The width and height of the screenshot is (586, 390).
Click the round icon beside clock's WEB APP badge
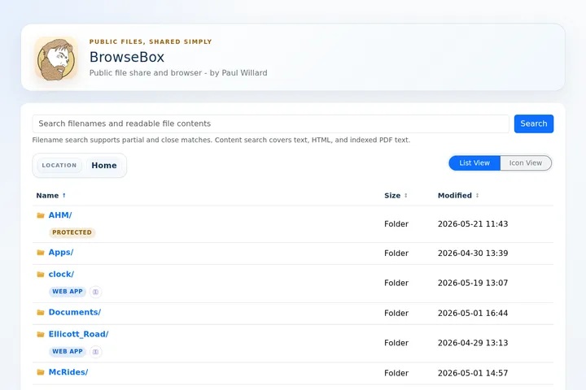coord(96,292)
